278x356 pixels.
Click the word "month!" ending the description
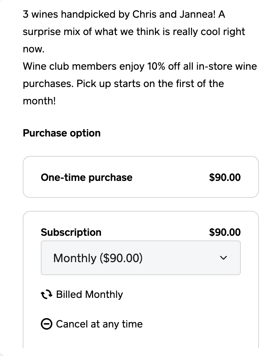[39, 101]
